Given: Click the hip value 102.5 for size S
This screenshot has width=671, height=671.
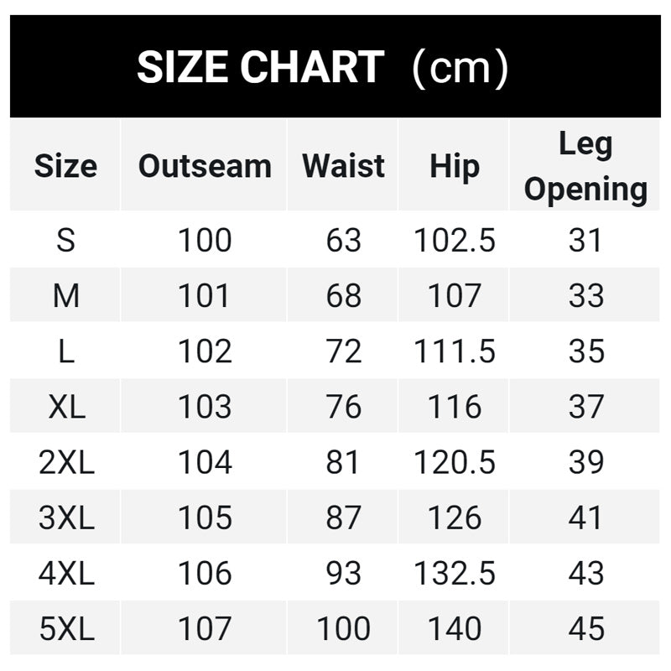Looking at the screenshot, I should click(x=455, y=241).
